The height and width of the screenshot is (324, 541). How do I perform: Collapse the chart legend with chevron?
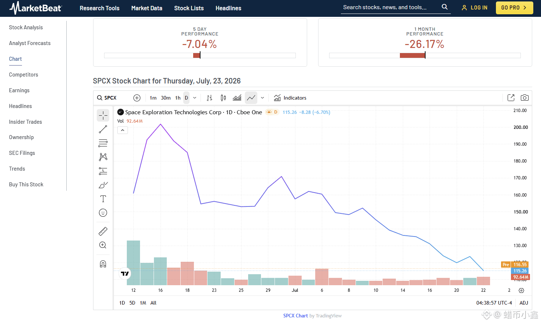click(x=122, y=130)
